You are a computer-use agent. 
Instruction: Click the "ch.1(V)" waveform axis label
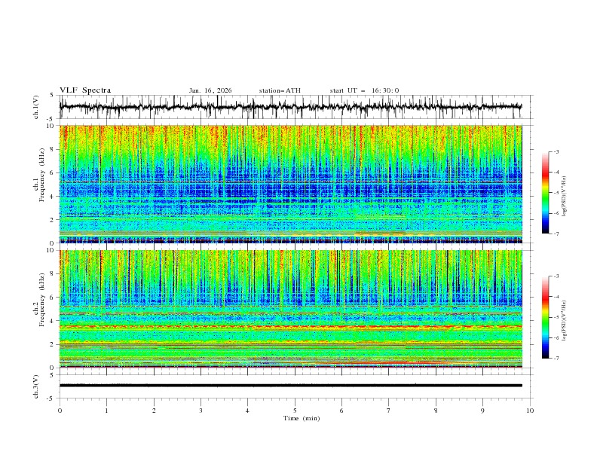coord(36,107)
